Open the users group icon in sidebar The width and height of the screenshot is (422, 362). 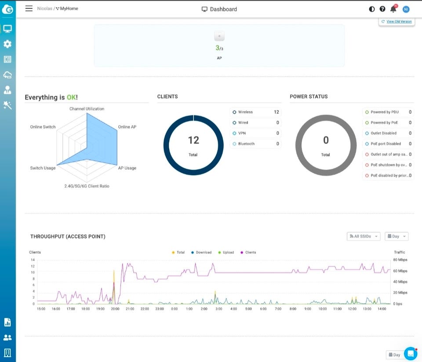(7, 337)
